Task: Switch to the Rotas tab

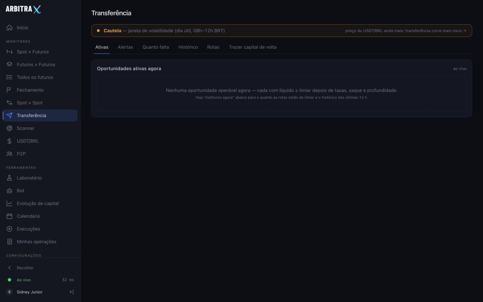Action: coord(213,47)
